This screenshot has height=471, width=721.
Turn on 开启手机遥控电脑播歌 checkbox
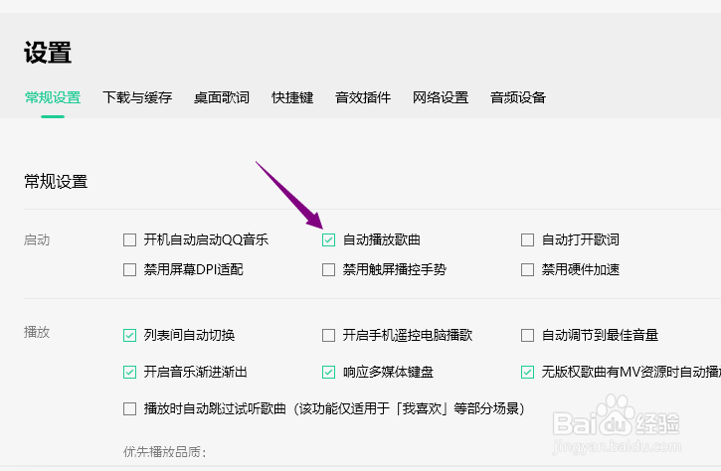[328, 335]
